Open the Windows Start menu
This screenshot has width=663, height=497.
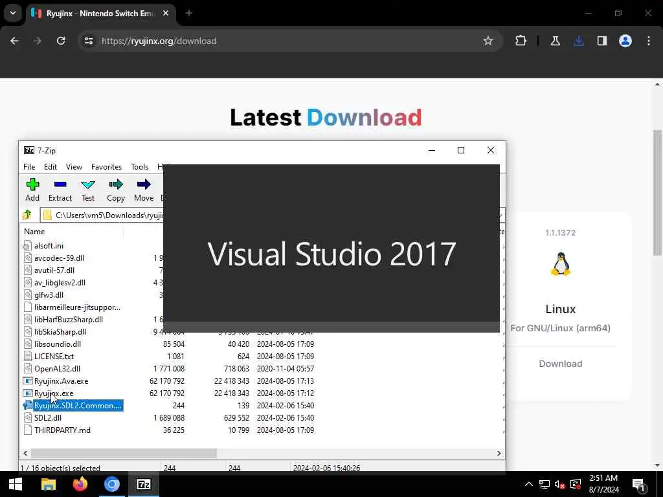coord(16,484)
